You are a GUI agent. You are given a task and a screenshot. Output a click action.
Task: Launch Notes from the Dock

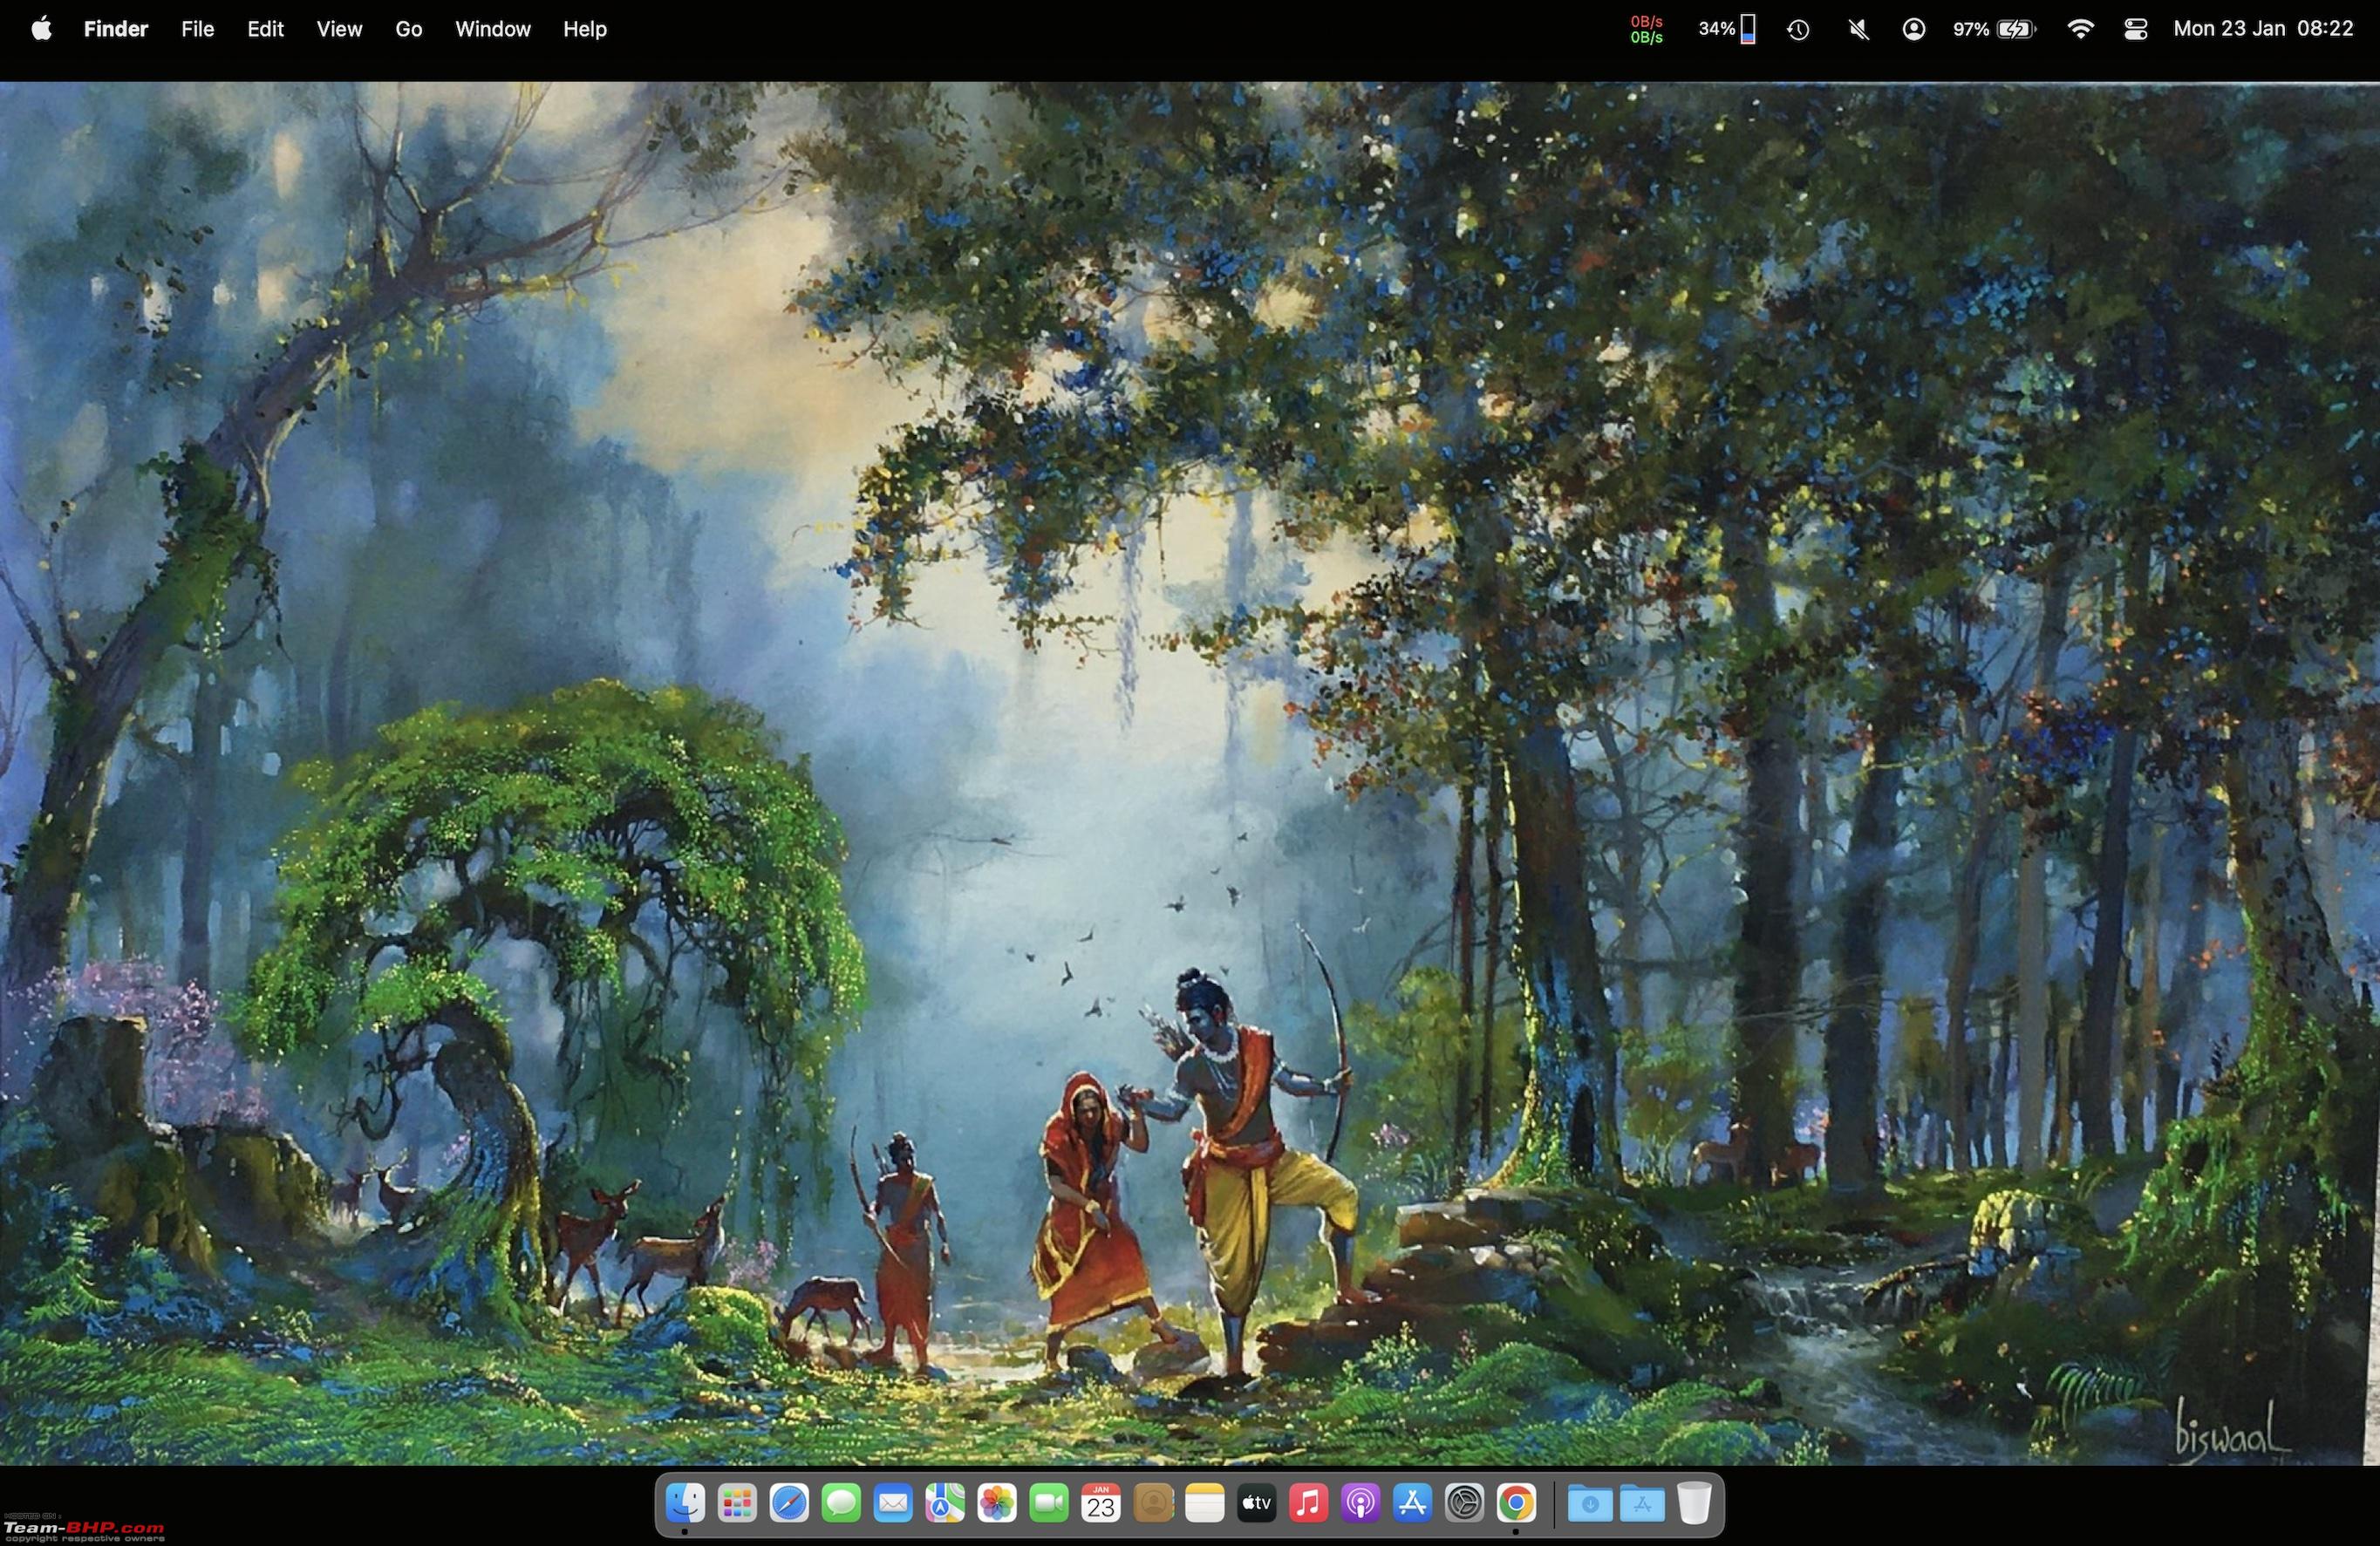(x=1205, y=1503)
